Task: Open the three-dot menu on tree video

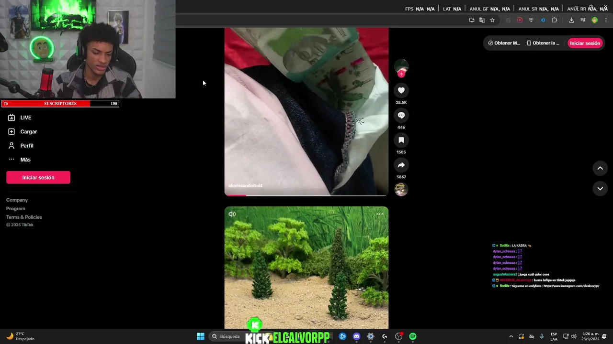Action: (380, 214)
